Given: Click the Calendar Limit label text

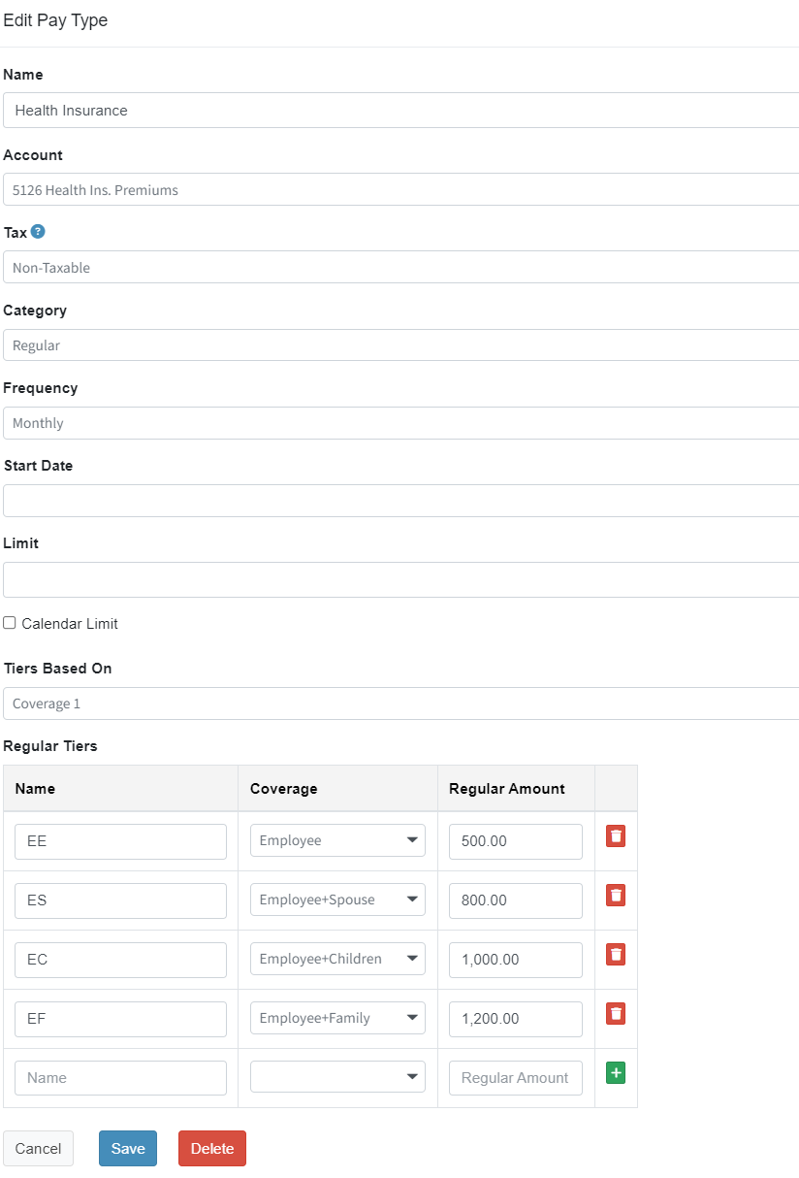Looking at the screenshot, I should pyautogui.click(x=70, y=624).
